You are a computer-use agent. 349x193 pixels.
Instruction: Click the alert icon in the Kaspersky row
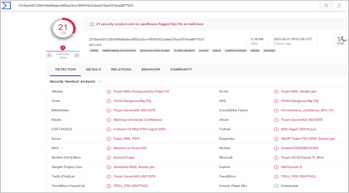point(276,139)
